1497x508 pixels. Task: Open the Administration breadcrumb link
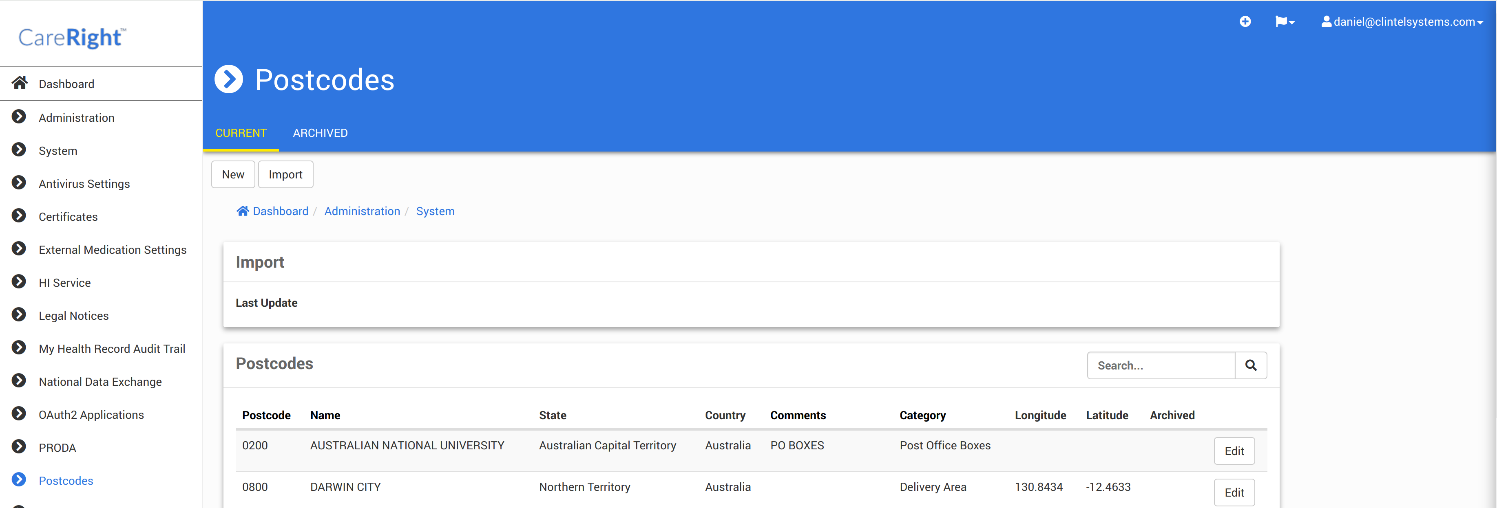coord(362,211)
